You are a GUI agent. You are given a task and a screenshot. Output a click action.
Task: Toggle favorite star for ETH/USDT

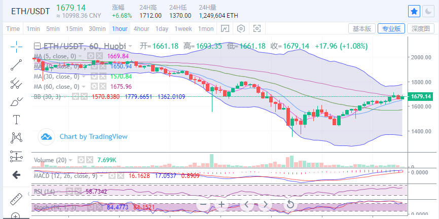[x=414, y=11]
